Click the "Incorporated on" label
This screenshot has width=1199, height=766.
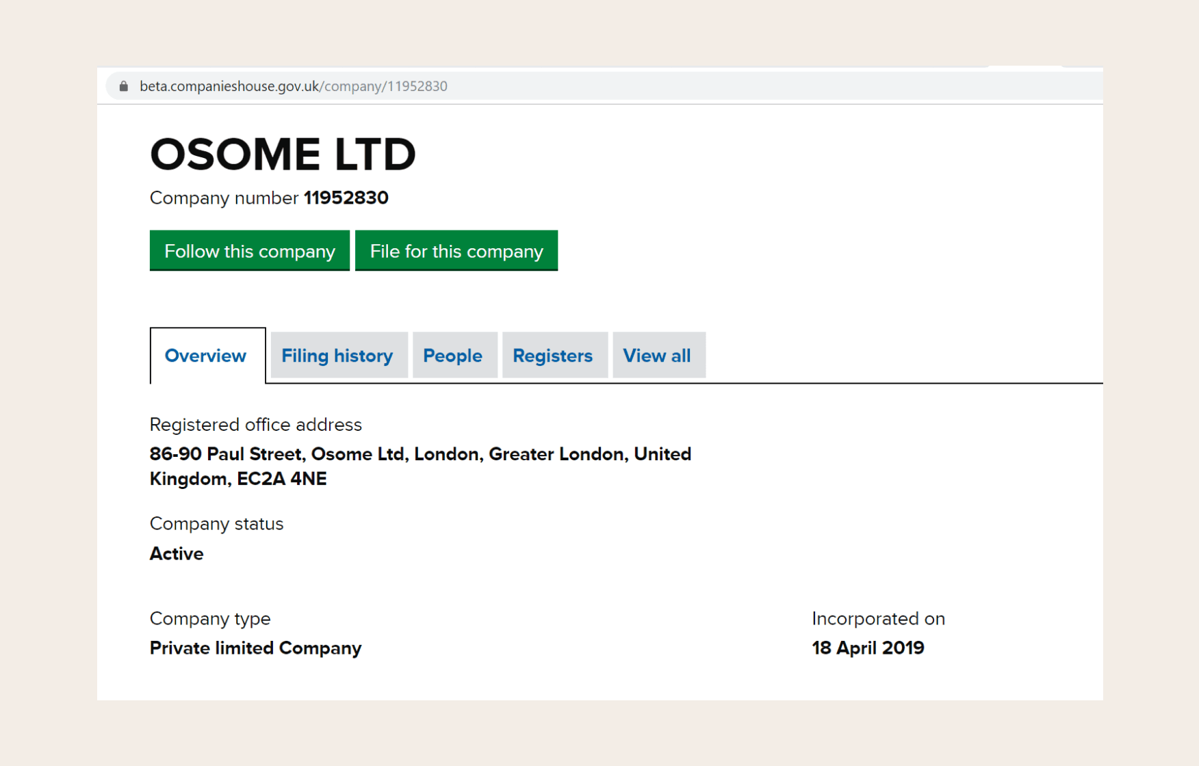pyautogui.click(x=878, y=618)
